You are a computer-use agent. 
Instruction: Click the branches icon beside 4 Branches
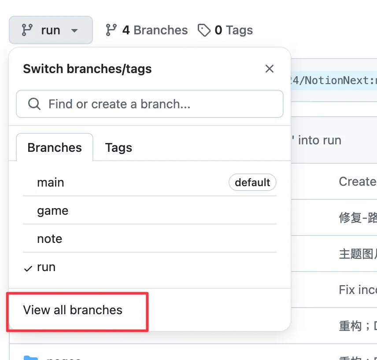tap(111, 30)
